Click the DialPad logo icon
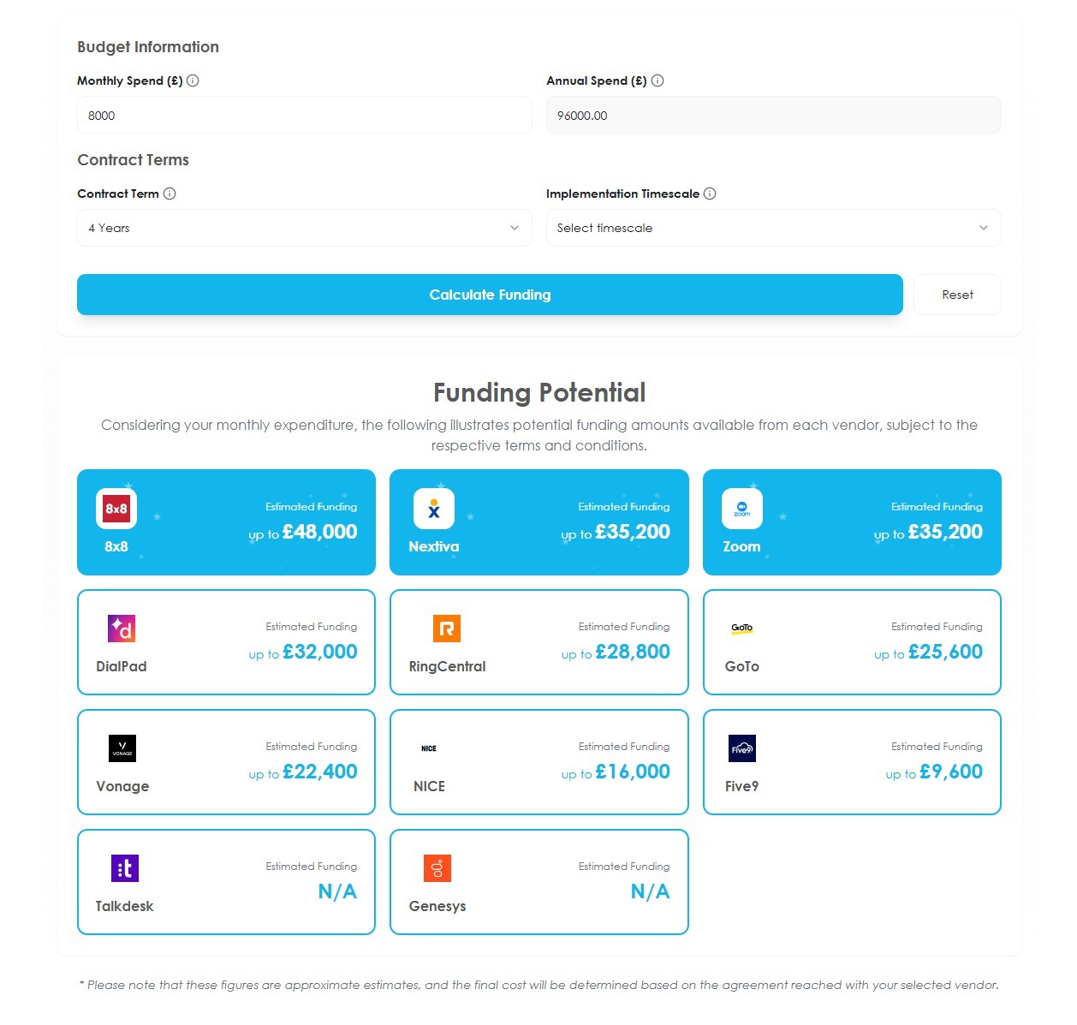This screenshot has width=1077, height=1025. point(121,628)
